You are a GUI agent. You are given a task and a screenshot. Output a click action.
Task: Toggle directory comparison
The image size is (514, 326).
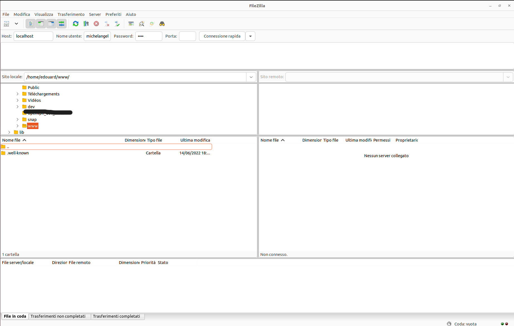[x=141, y=24]
